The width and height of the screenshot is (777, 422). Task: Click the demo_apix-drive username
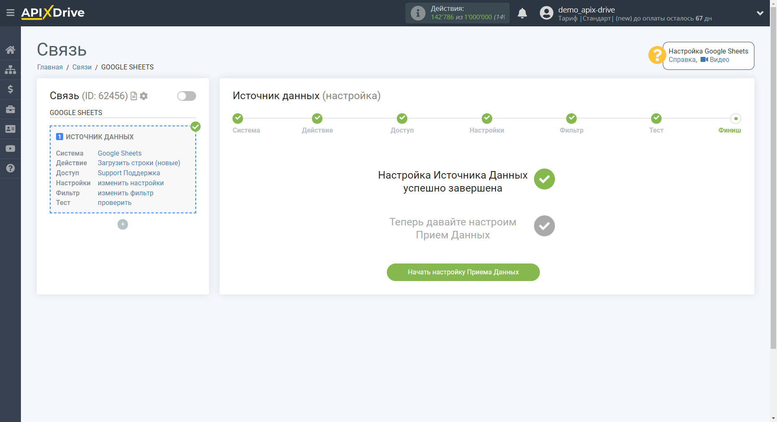coord(586,10)
